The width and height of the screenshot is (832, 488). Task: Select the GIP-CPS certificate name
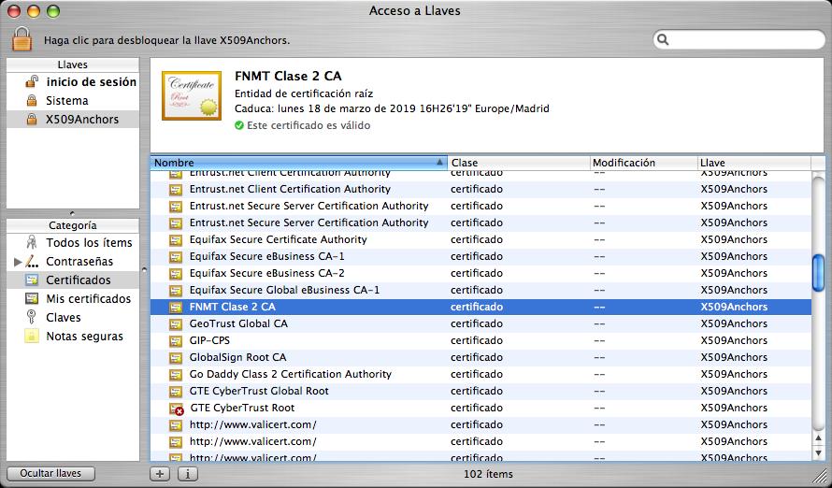click(209, 340)
